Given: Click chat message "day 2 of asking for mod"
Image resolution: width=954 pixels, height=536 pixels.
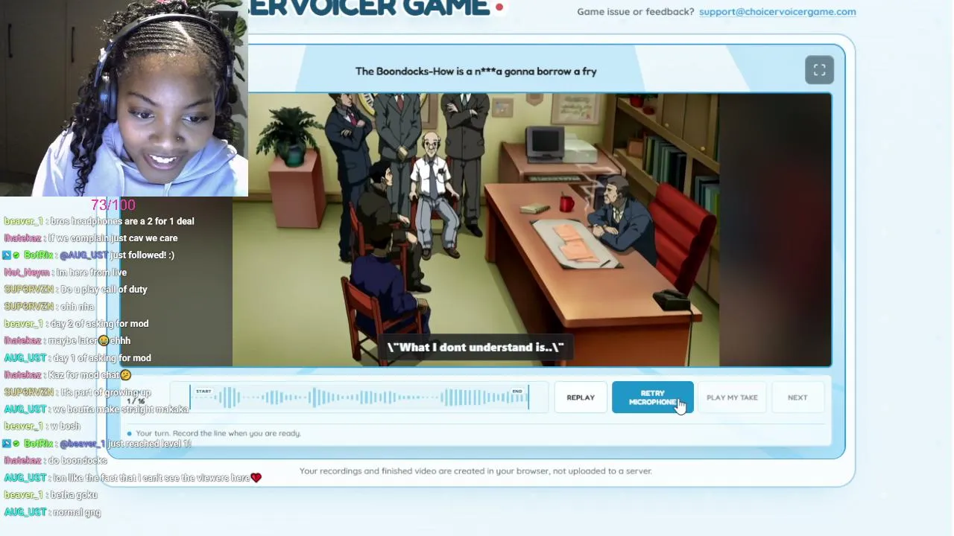Looking at the screenshot, I should [x=99, y=324].
